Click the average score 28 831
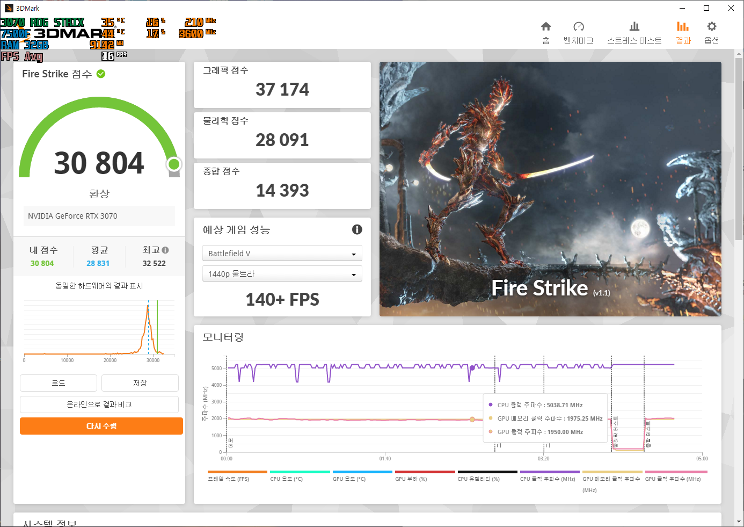 [x=98, y=263]
